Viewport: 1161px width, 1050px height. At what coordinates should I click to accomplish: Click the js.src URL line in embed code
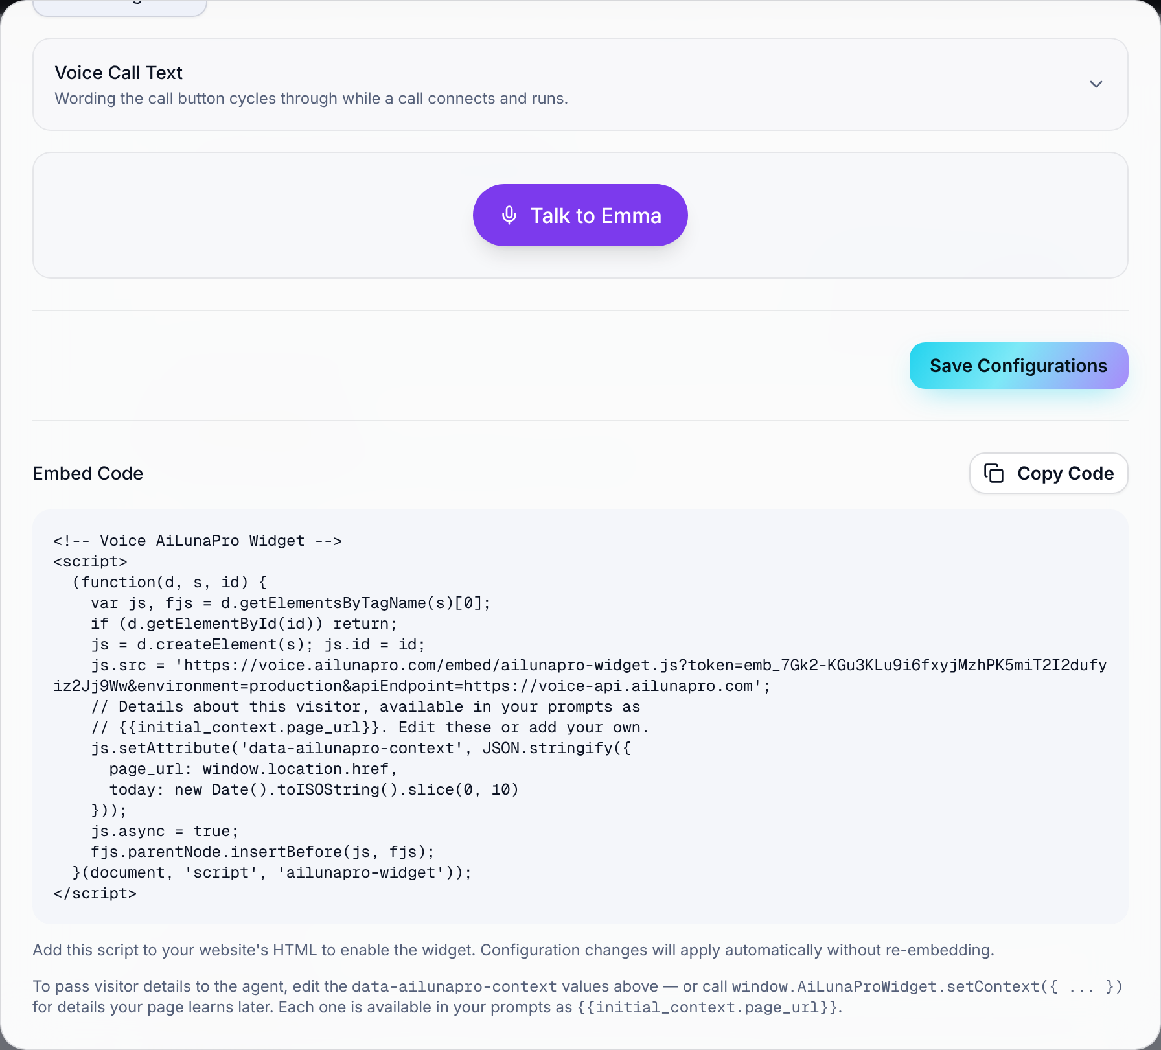(580, 675)
